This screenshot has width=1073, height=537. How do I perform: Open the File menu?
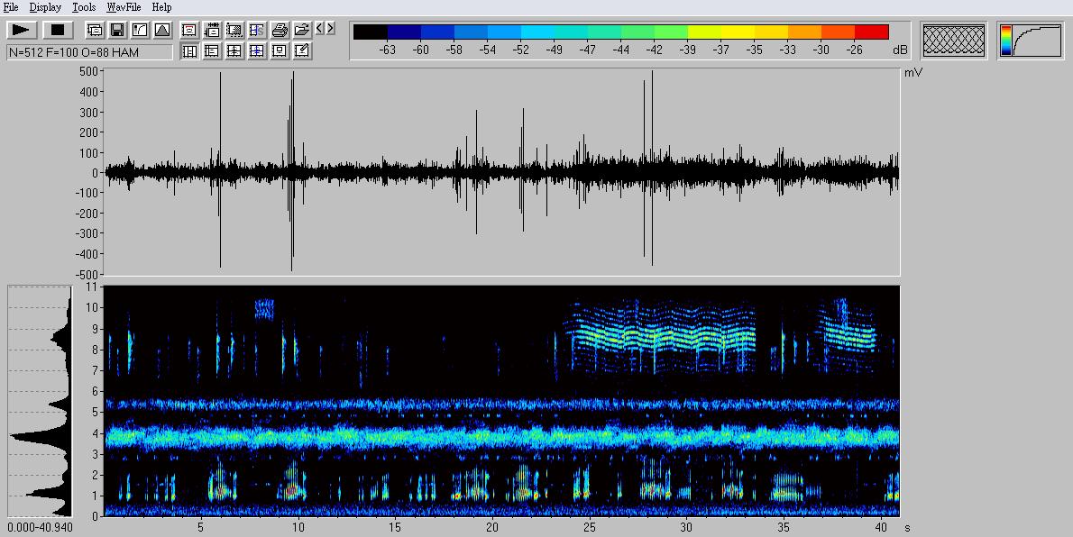pyautogui.click(x=11, y=7)
